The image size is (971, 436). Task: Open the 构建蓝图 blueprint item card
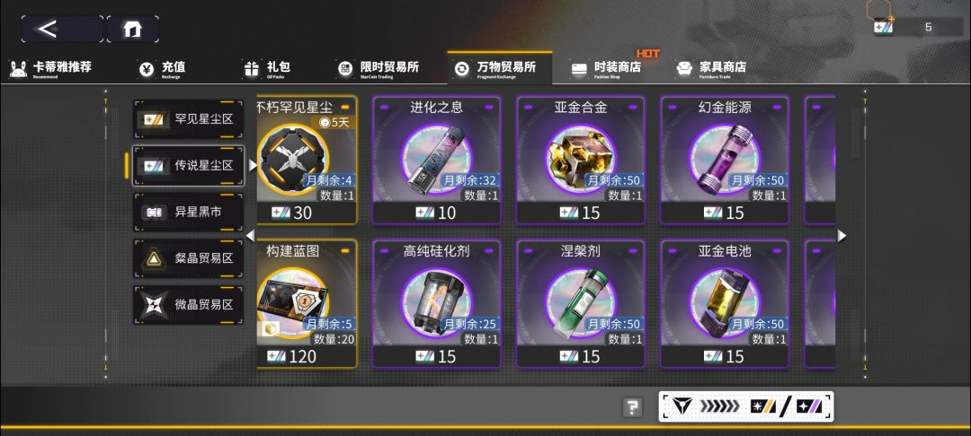coord(307,304)
